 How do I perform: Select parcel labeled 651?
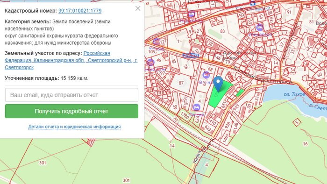point(224,105)
